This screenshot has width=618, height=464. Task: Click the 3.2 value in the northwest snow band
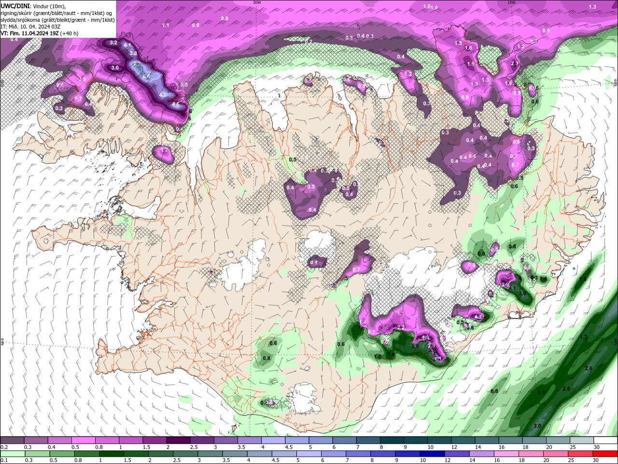(x=113, y=43)
